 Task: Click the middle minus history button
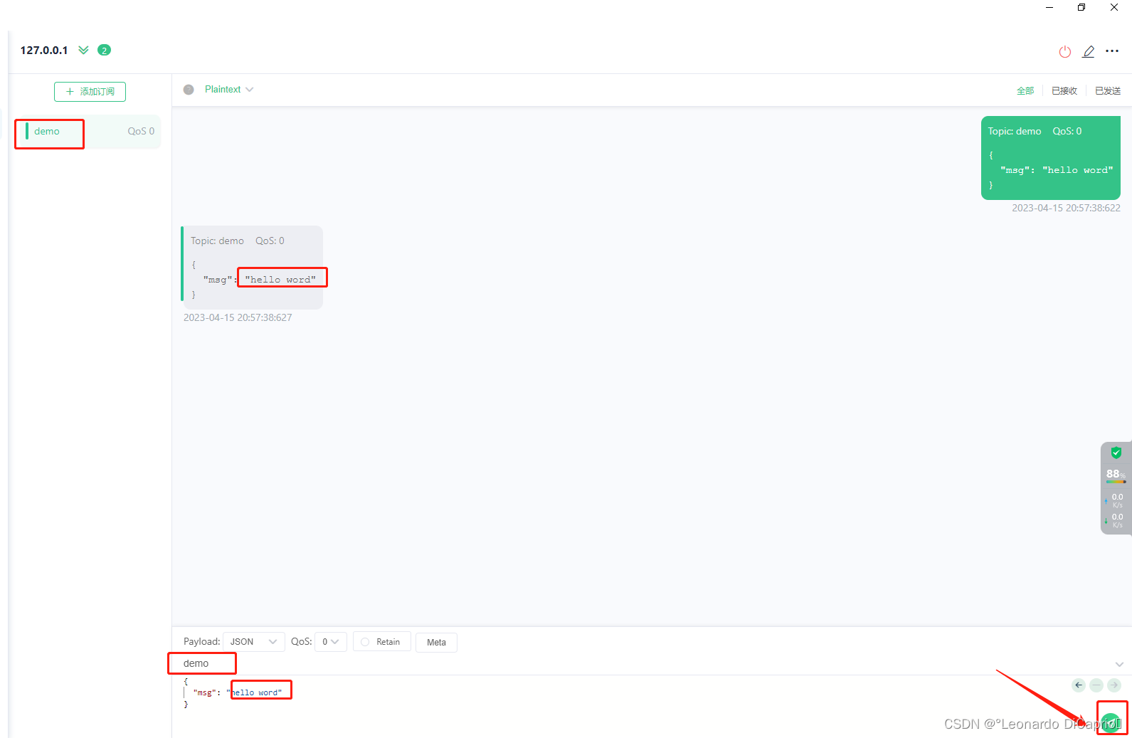click(x=1096, y=685)
